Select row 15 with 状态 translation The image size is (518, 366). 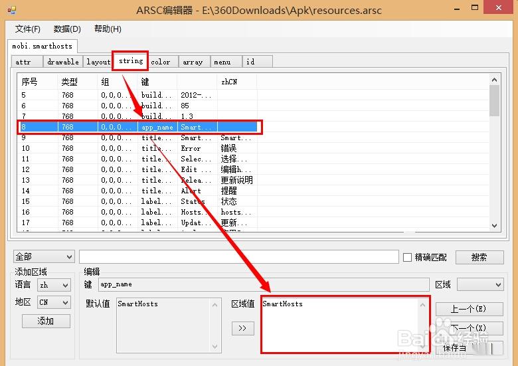[137, 201]
